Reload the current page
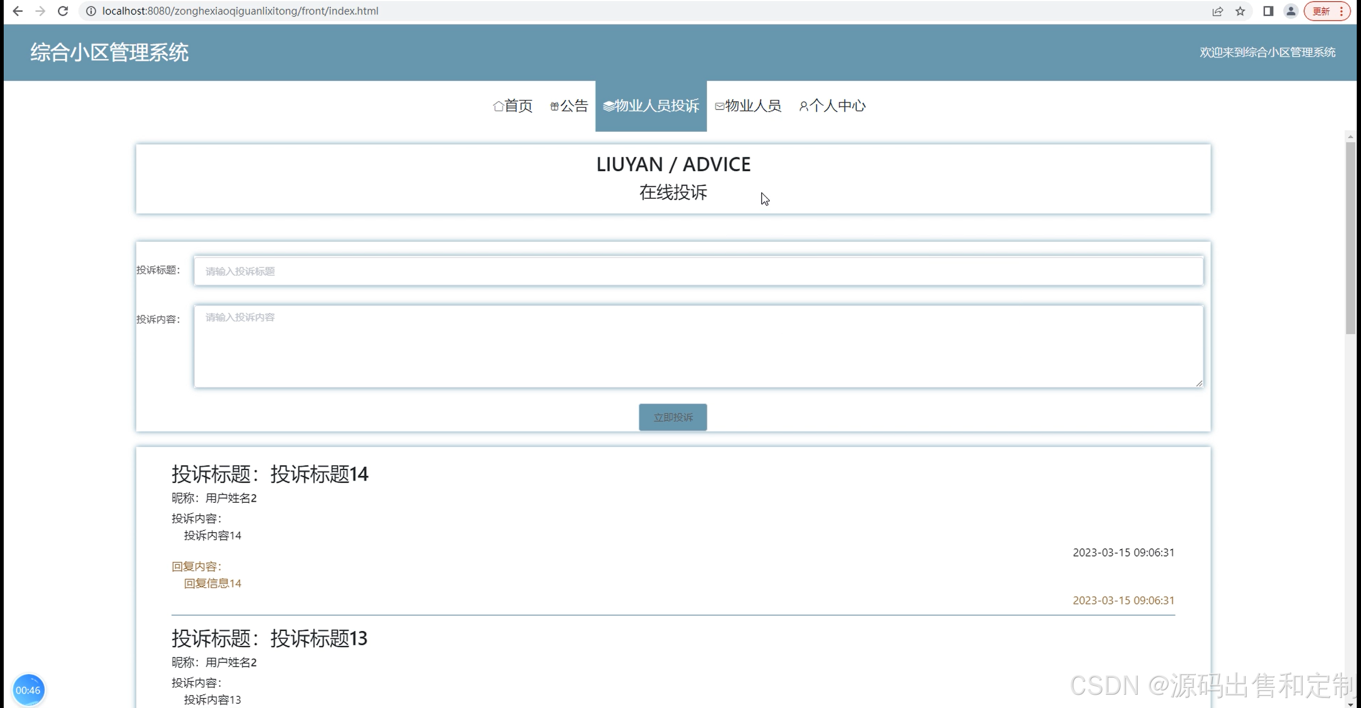The image size is (1361, 708). pos(63,11)
